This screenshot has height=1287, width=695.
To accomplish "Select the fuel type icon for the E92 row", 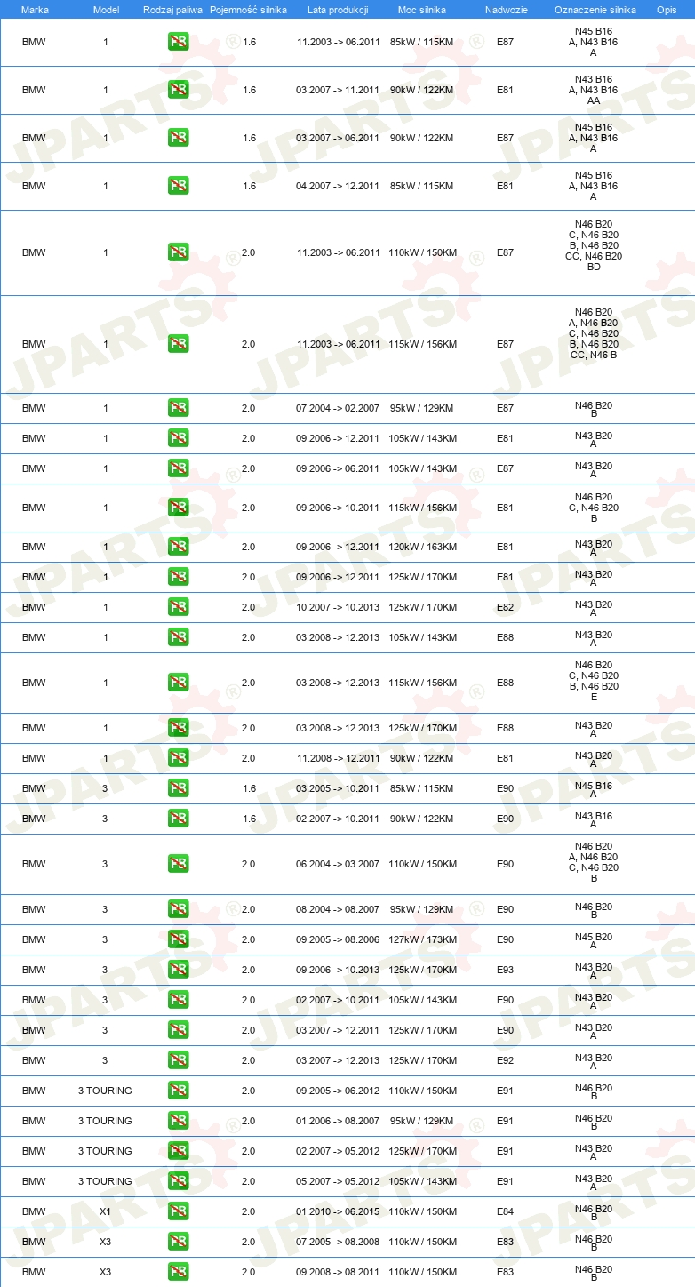I will (178, 1060).
